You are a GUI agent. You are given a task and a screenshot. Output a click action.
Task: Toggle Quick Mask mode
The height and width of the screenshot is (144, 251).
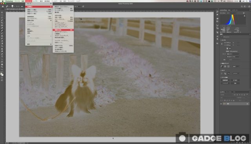point(2,77)
